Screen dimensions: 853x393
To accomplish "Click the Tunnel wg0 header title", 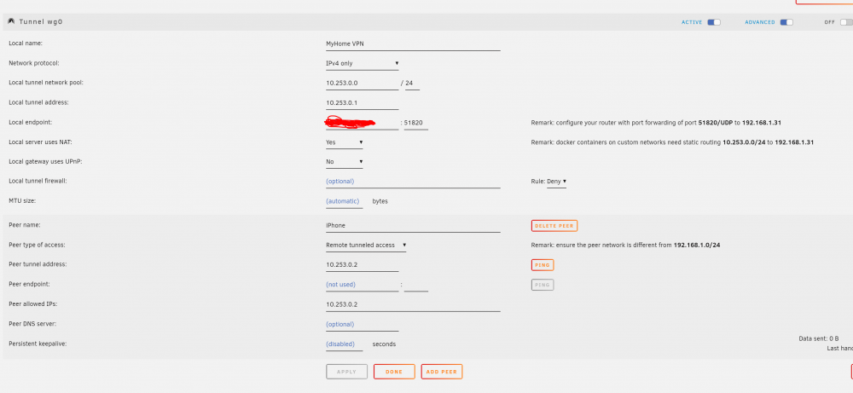I will pos(43,22).
